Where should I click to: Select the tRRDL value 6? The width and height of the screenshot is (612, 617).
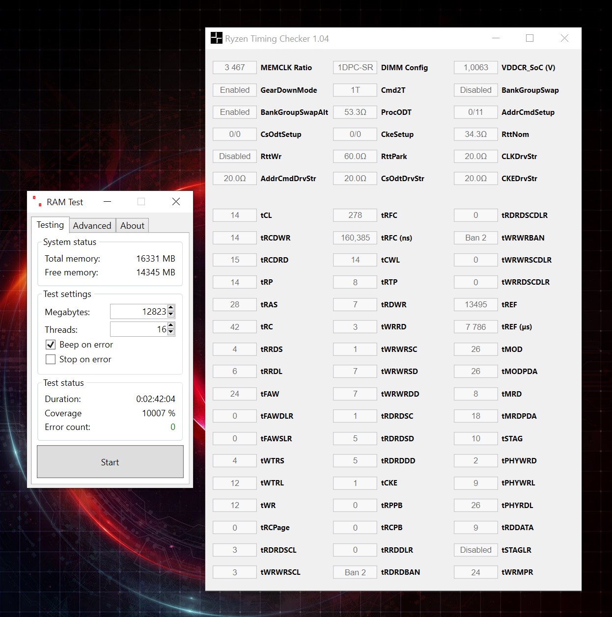click(235, 371)
